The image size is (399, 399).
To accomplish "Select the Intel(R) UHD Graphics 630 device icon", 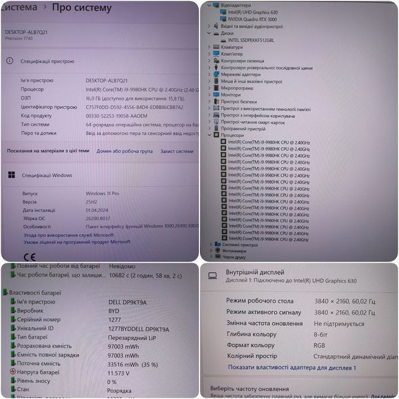I will (223, 12).
